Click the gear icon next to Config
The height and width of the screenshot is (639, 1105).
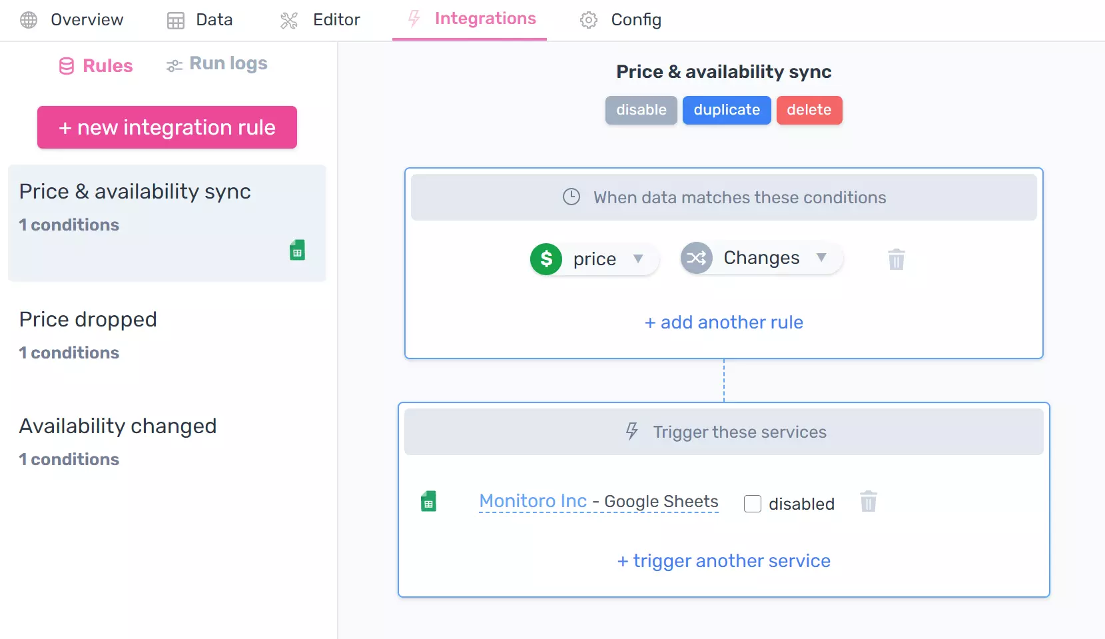tap(589, 20)
